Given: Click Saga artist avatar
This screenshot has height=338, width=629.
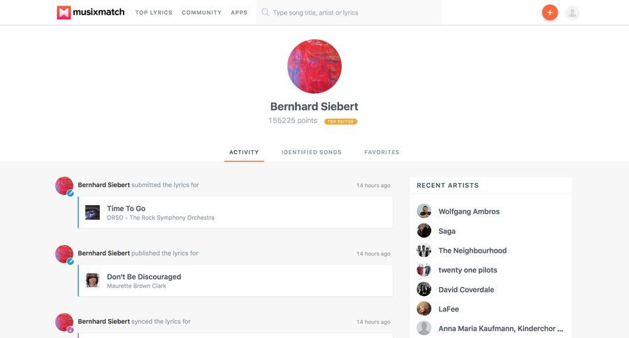Looking at the screenshot, I should click(x=424, y=231).
